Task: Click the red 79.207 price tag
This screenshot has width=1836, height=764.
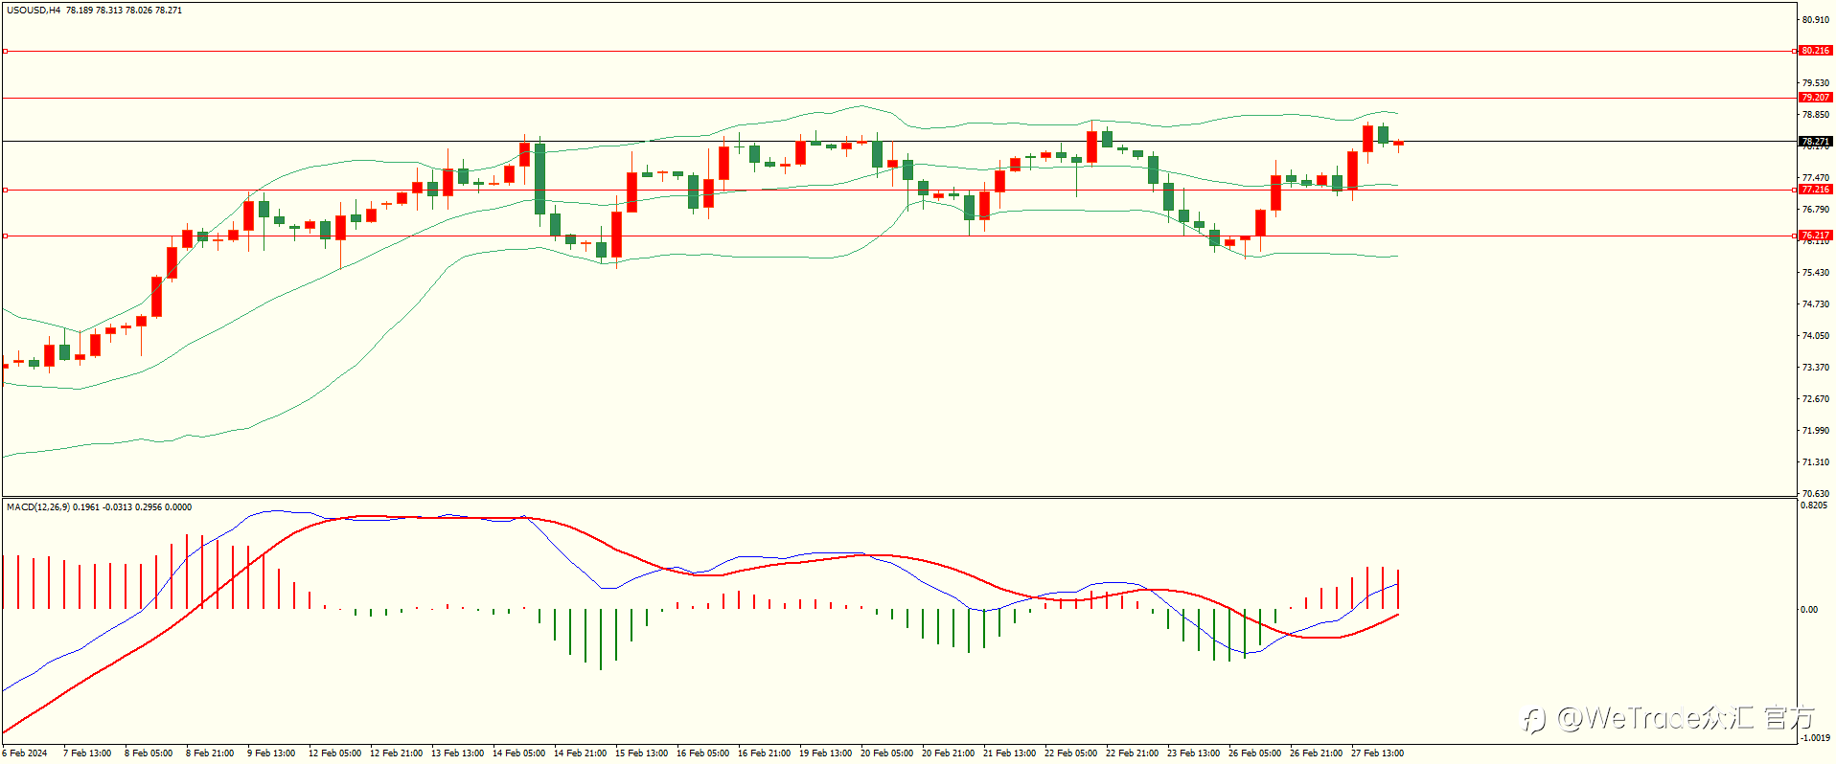Action: 1815,98
